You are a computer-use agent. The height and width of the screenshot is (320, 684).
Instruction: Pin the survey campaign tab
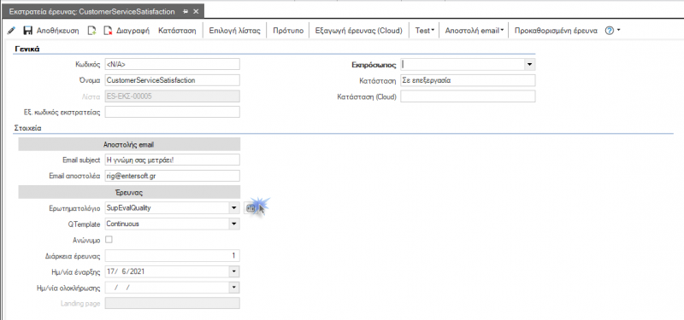(x=186, y=12)
